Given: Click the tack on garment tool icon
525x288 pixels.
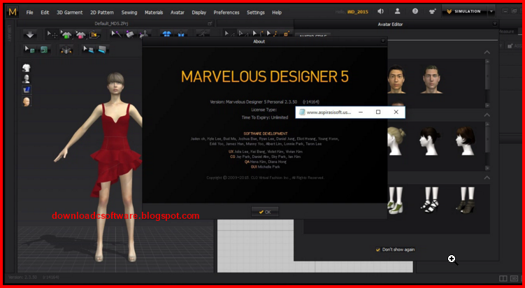Looking at the screenshot, I should tap(130, 34).
